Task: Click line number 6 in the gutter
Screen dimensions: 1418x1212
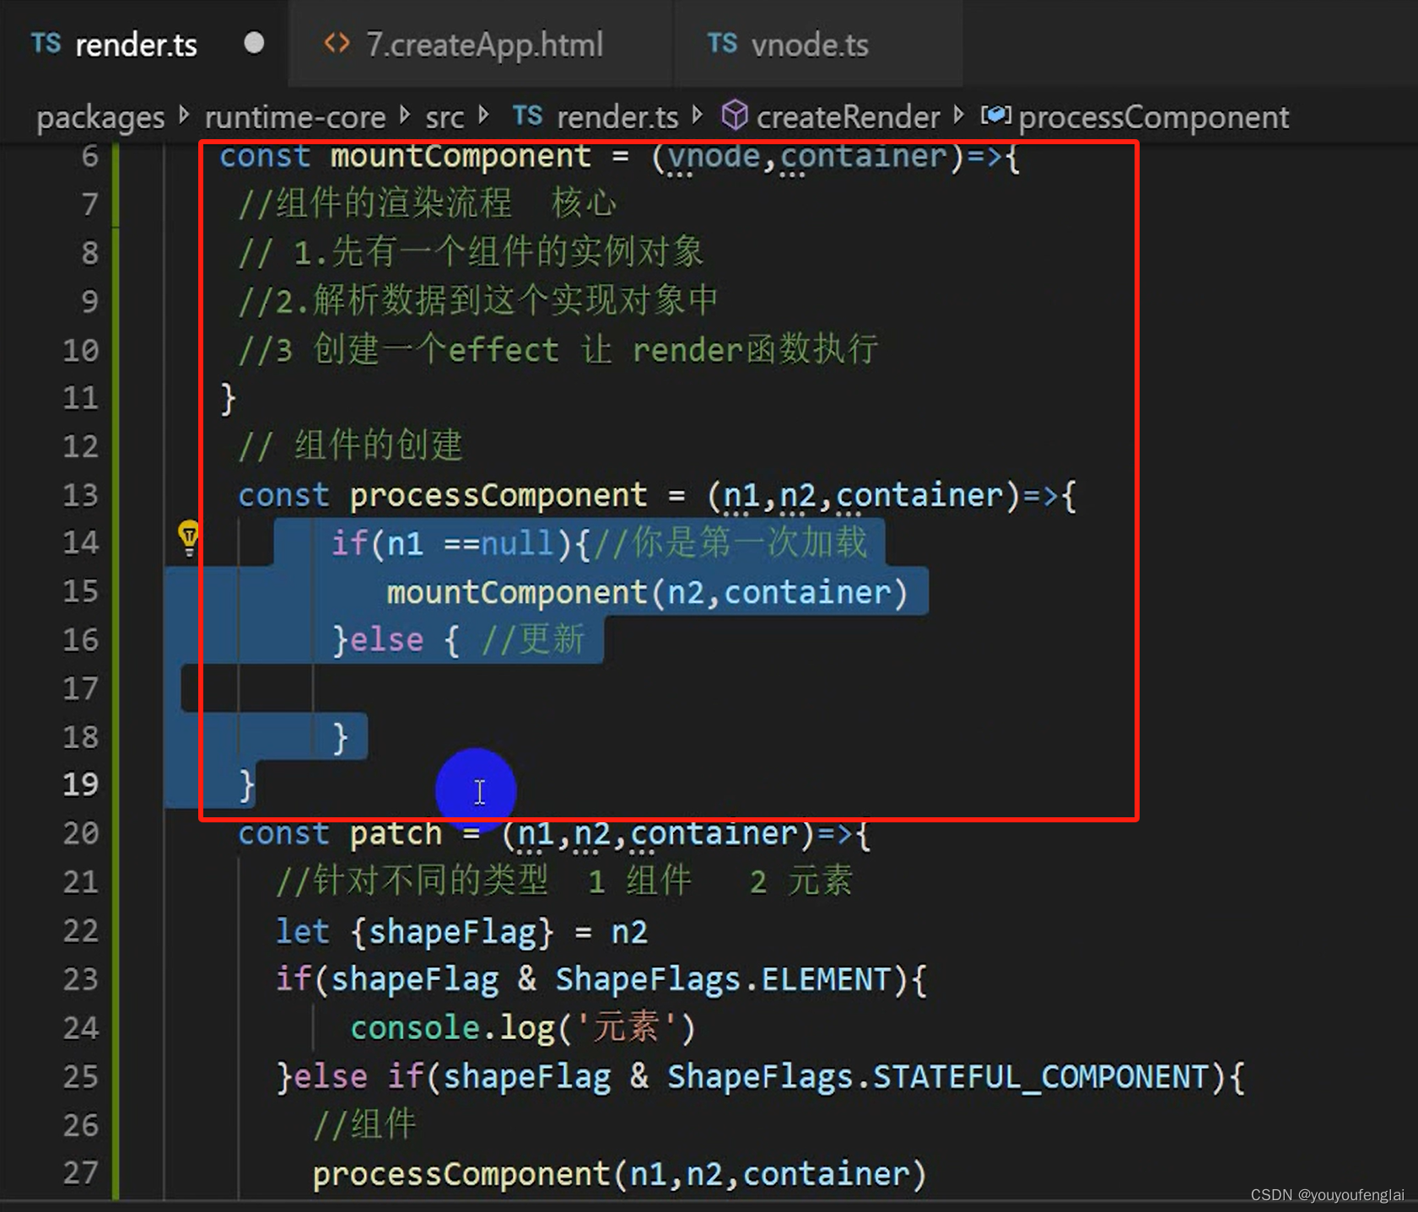Action: click(89, 156)
